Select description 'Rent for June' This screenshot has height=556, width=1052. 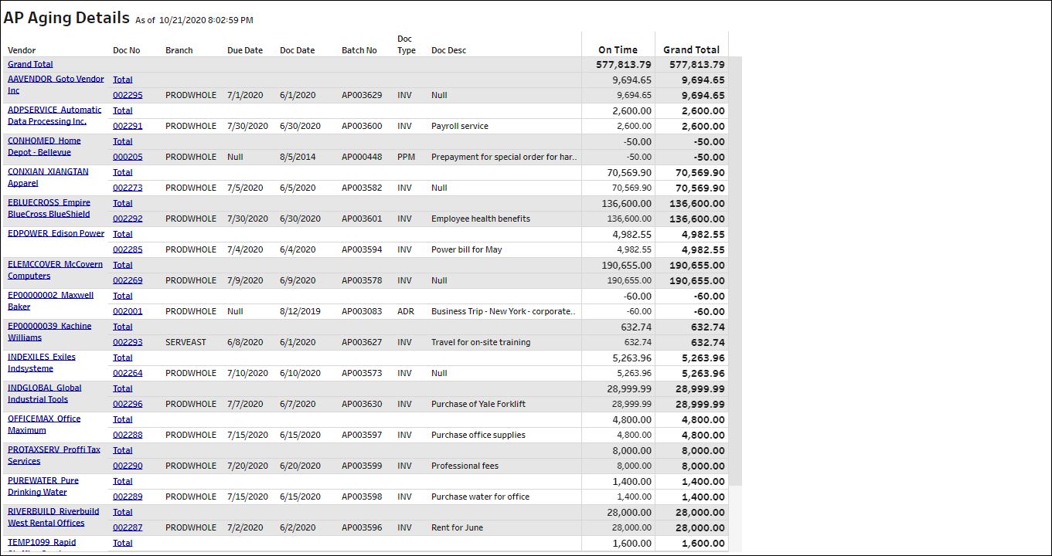click(x=457, y=527)
